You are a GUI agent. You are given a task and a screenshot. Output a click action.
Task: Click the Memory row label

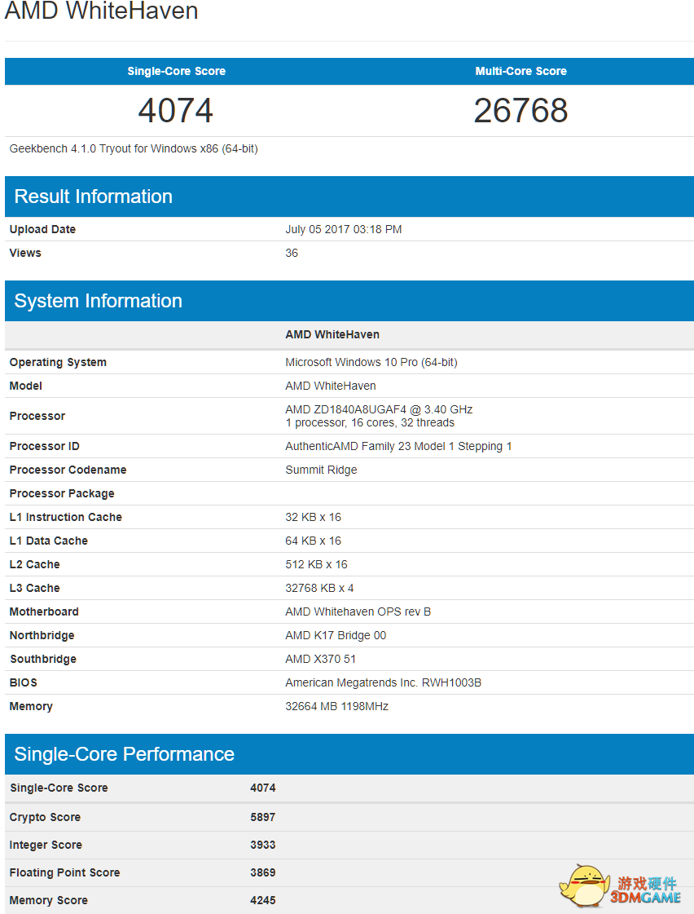click(31, 706)
